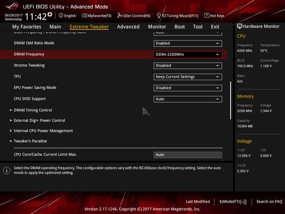Click memory voltage value 1.344 V
The image size is (285, 214).
click(x=266, y=111)
